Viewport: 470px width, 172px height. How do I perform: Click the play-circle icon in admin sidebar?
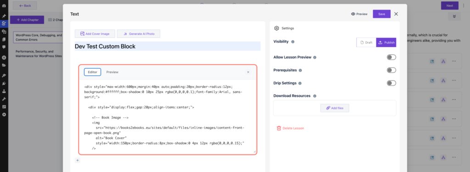pyautogui.click(x=4, y=114)
